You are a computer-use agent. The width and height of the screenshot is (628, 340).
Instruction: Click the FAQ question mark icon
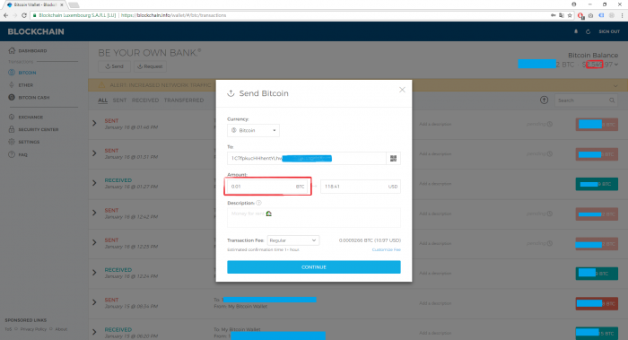pyautogui.click(x=12, y=154)
